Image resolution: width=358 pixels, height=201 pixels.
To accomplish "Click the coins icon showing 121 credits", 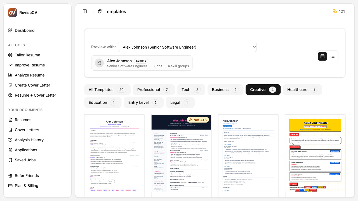I will (335, 11).
